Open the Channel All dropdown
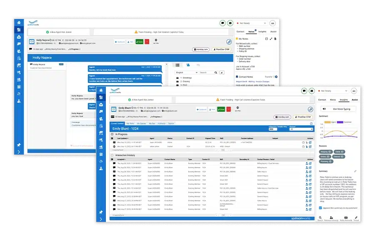The height and width of the screenshot is (235, 375). [300, 129]
